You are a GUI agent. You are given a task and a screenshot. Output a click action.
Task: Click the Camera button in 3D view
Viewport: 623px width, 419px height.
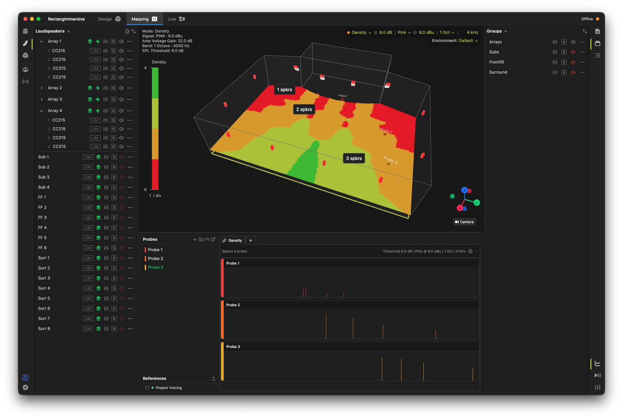(464, 222)
